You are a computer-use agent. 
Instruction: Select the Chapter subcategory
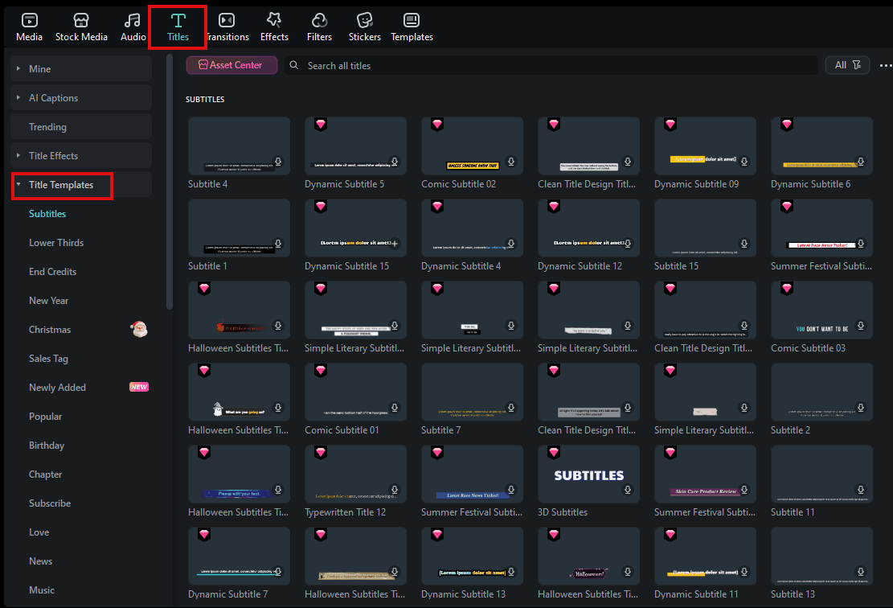pos(45,474)
